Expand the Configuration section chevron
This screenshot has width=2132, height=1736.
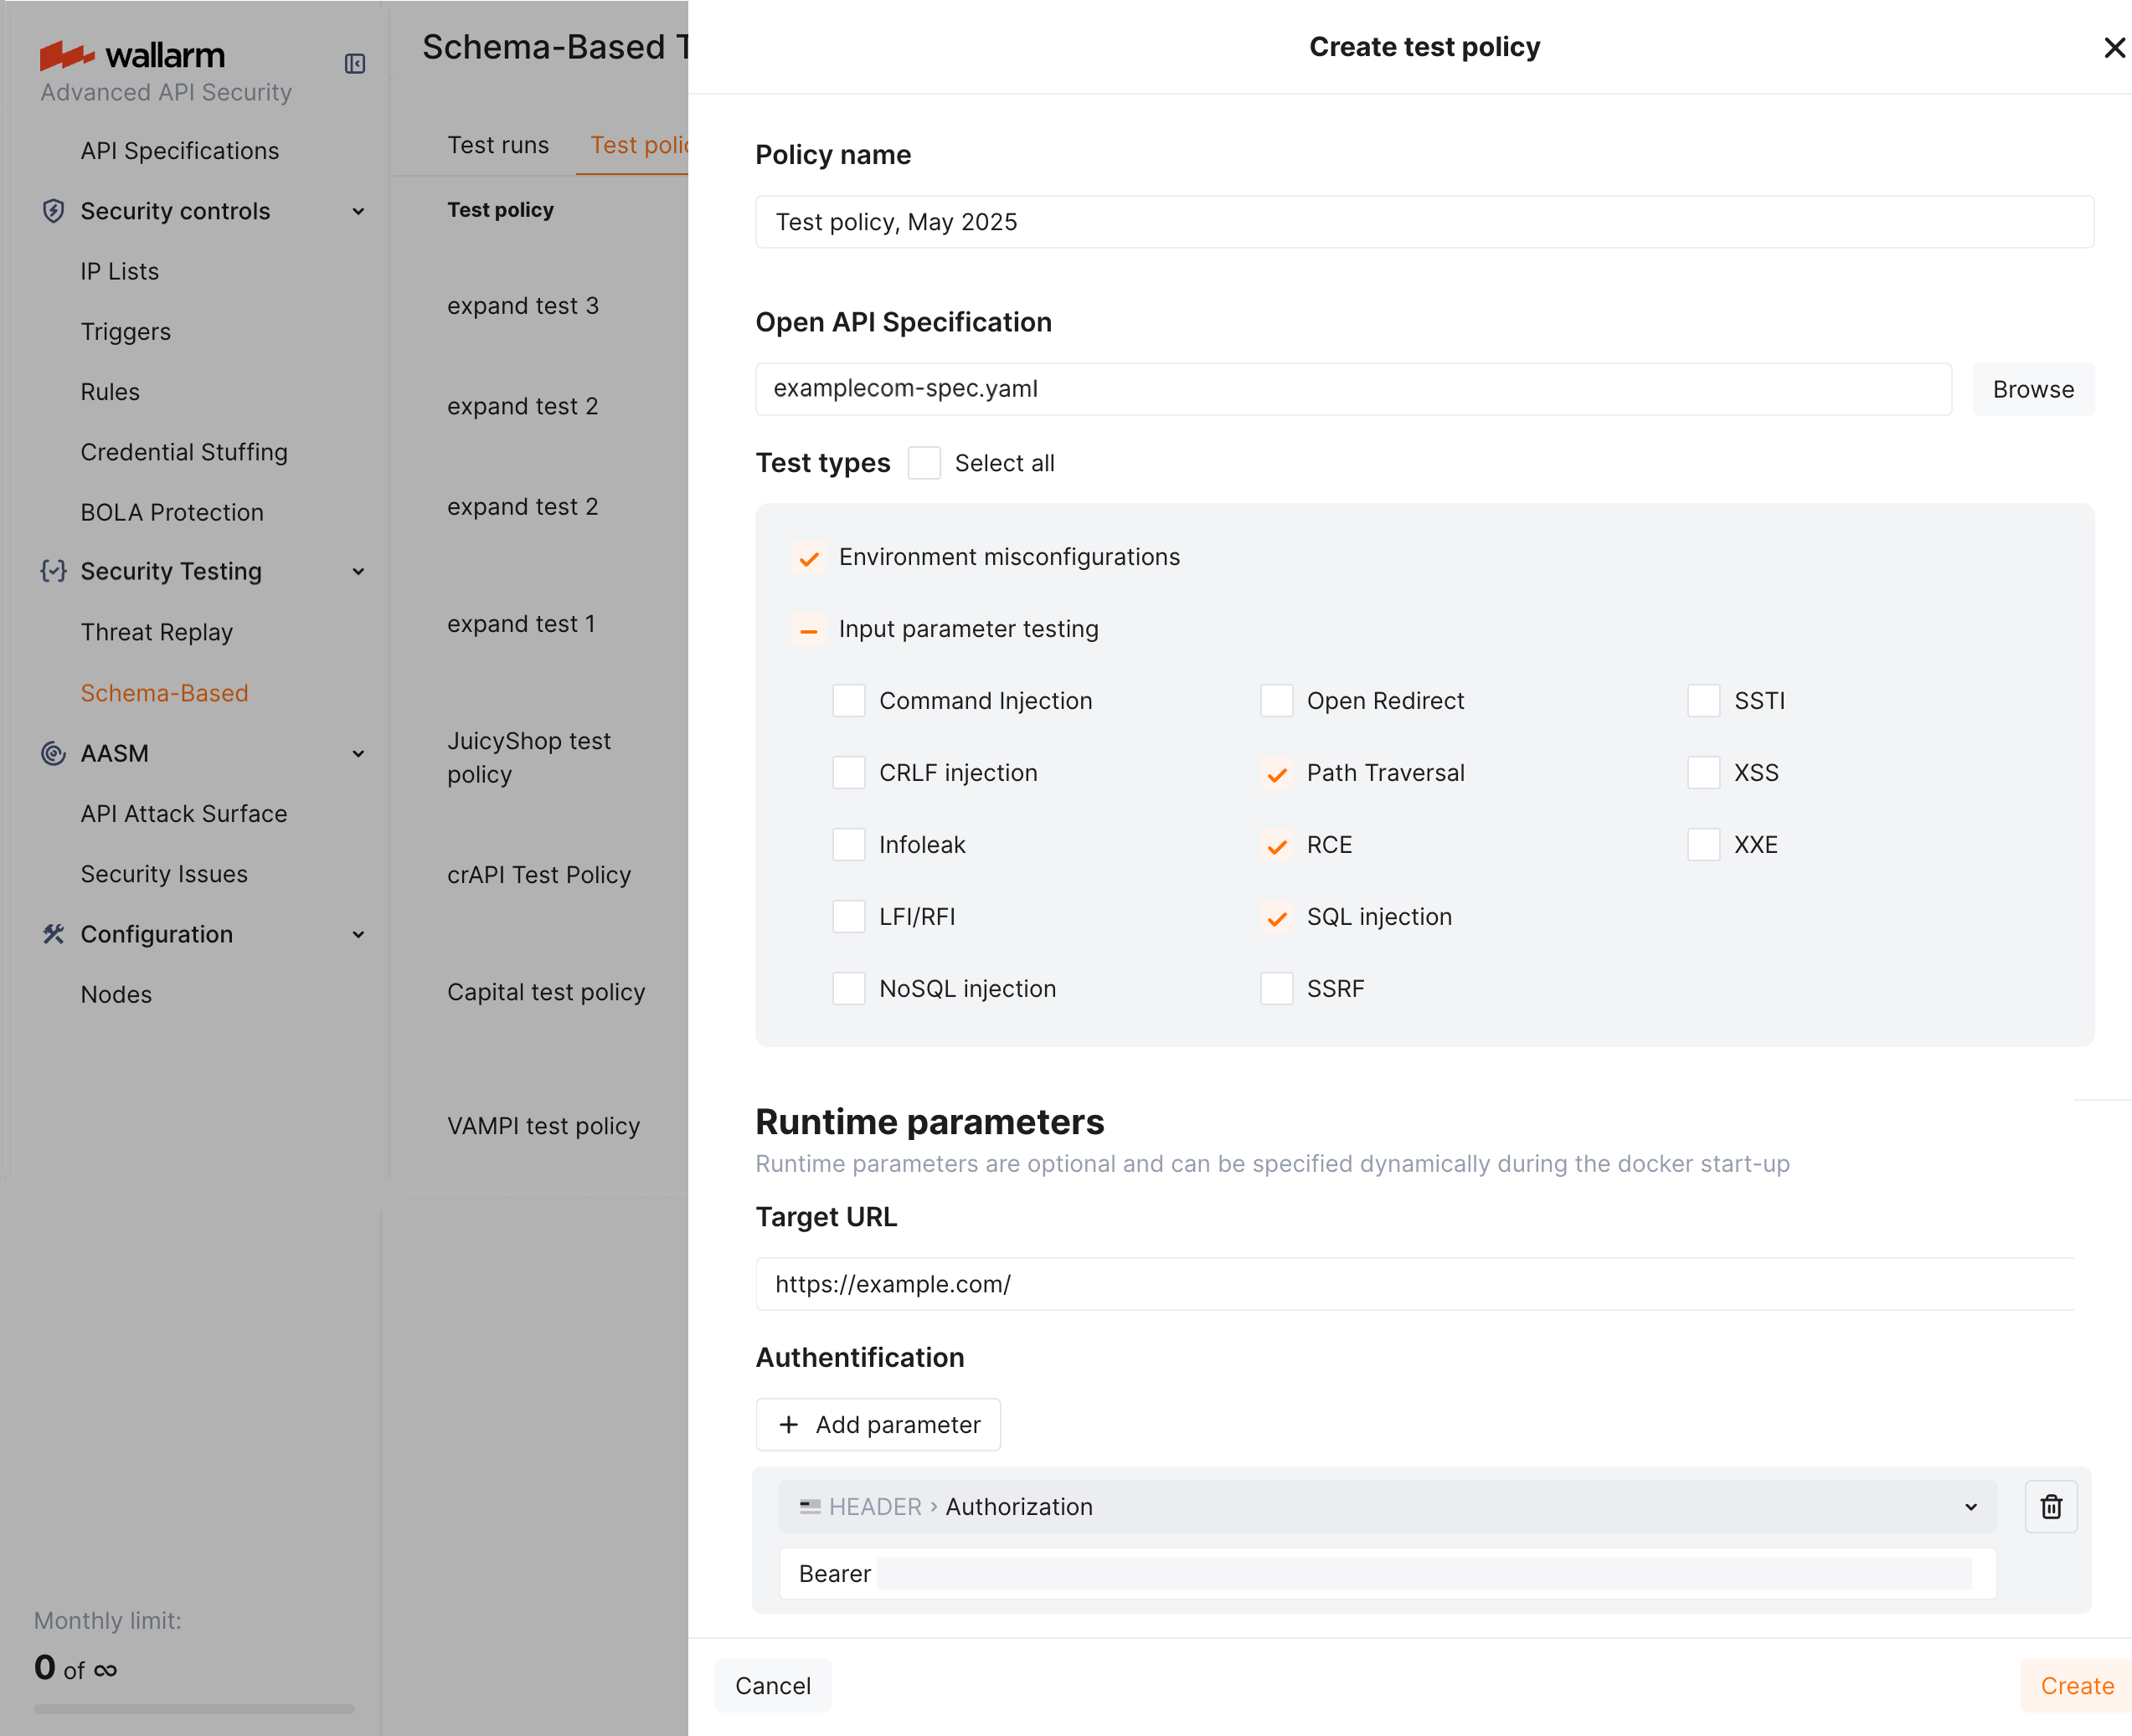click(x=358, y=934)
